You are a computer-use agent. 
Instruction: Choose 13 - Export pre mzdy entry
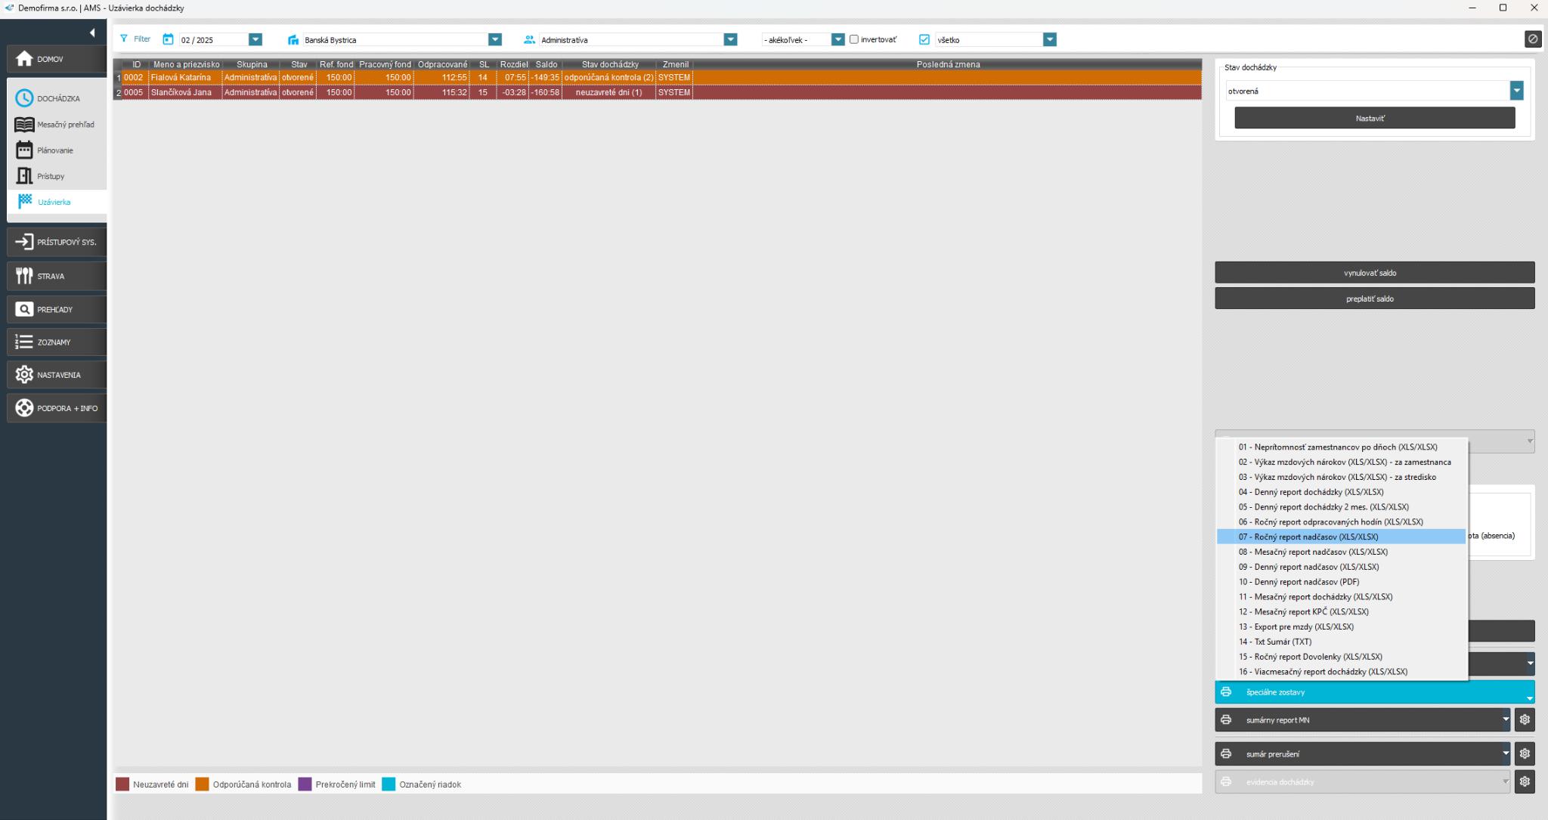(x=1296, y=627)
